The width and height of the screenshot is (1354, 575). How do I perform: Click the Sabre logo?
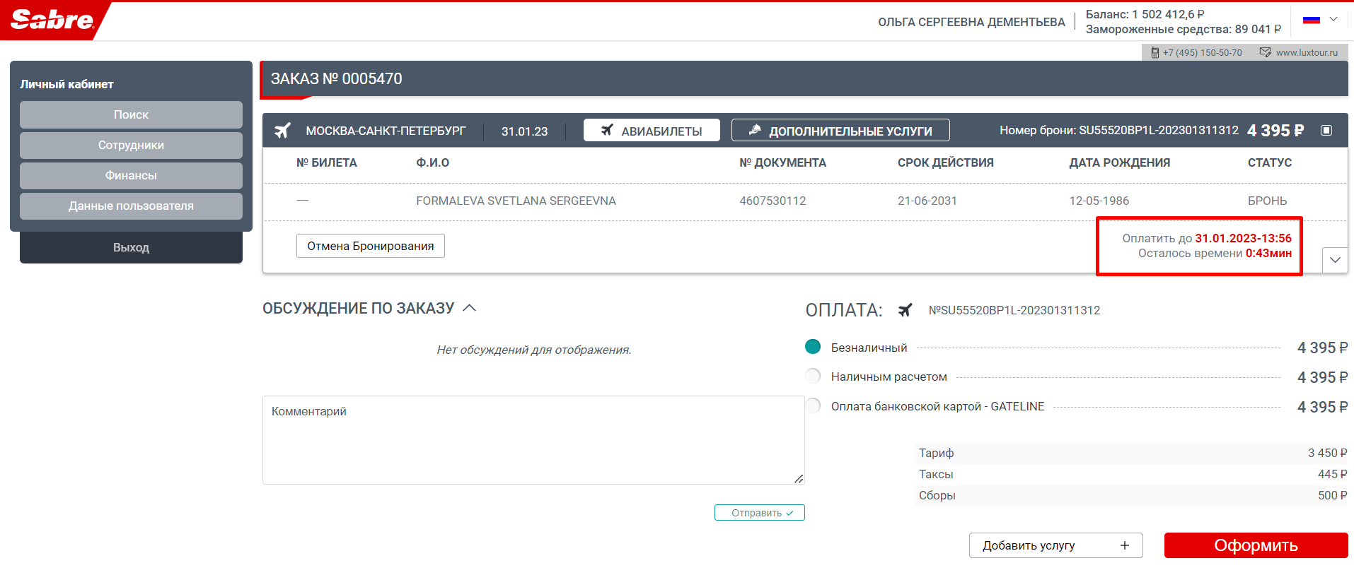click(52, 20)
